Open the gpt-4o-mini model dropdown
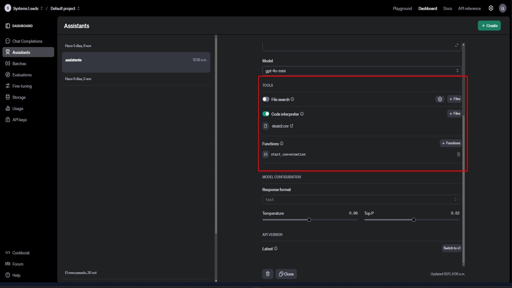This screenshot has height=288, width=512. pos(362,71)
